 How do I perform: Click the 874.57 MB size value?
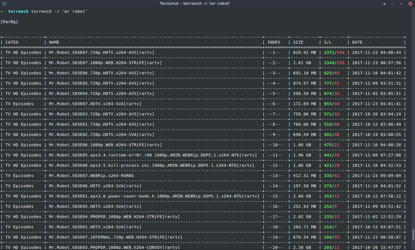(x=305, y=83)
